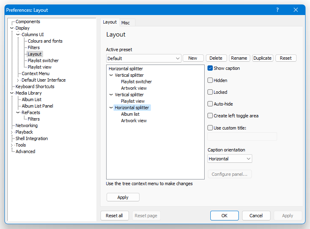Enable Use custom title checkbox
The width and height of the screenshot is (310, 229).
(x=210, y=128)
